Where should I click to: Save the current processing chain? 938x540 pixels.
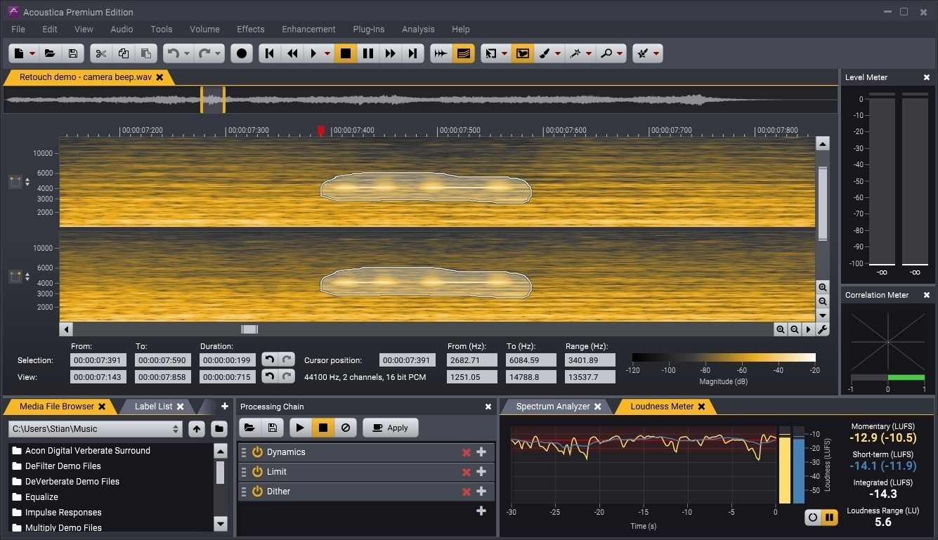pos(272,427)
